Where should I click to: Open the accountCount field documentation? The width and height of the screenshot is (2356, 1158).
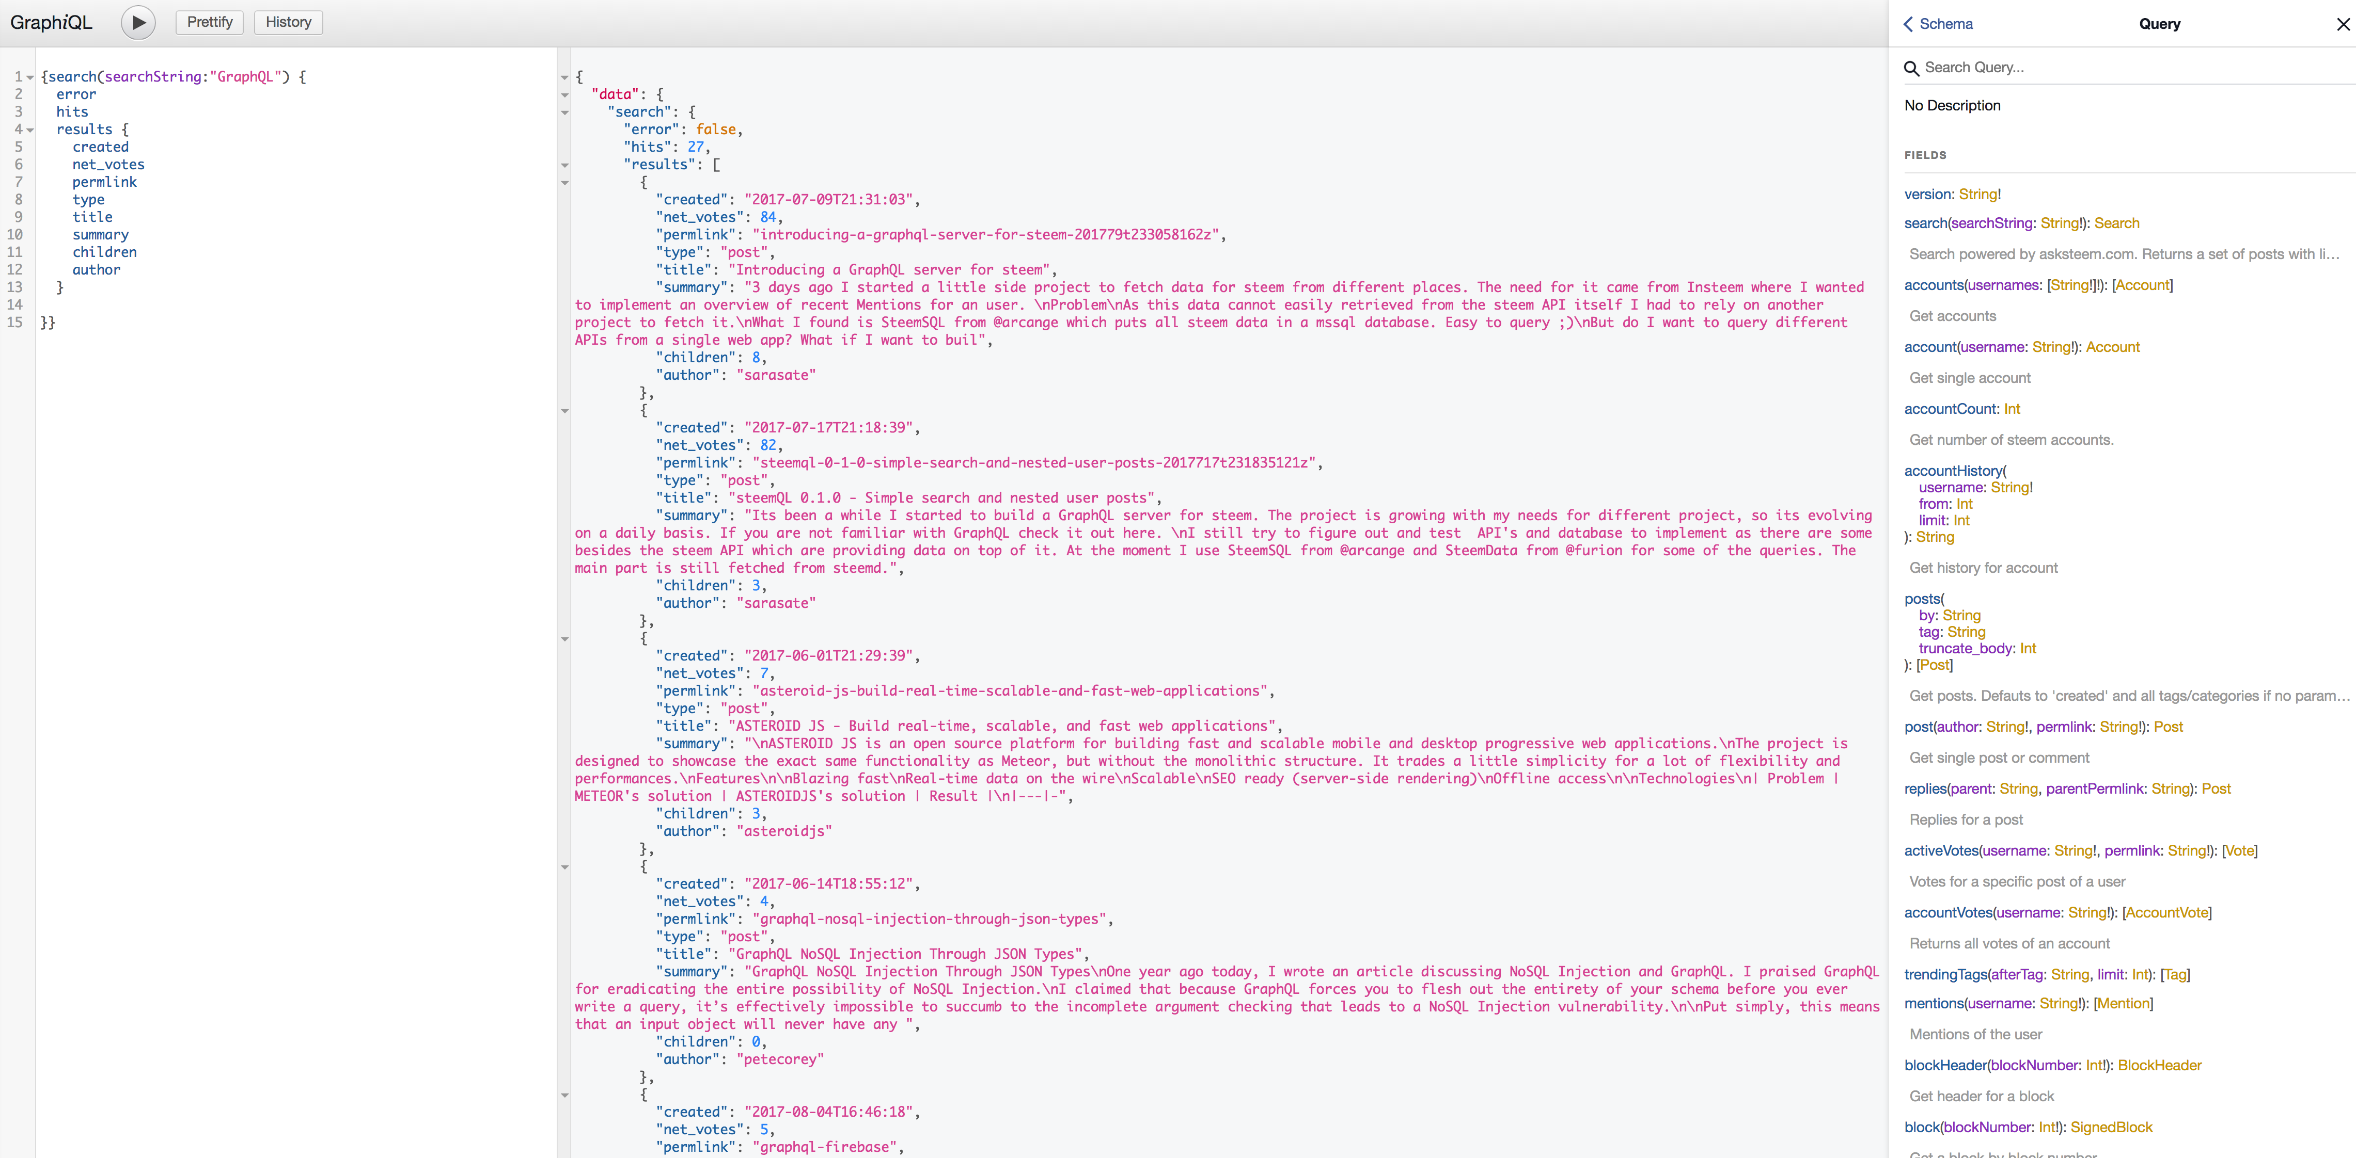coord(1950,409)
